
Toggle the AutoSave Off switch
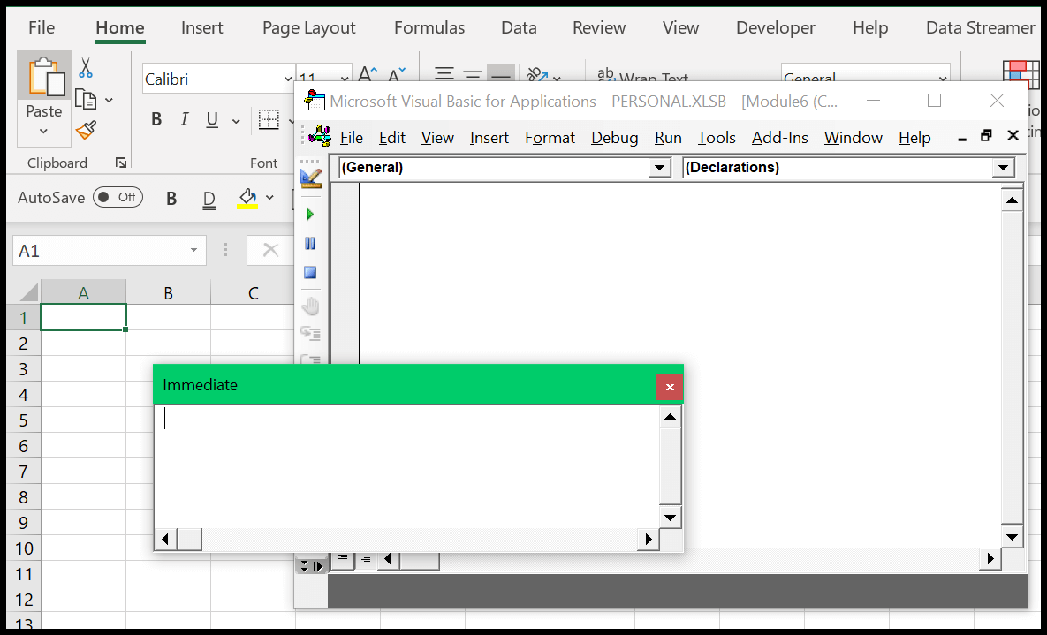click(118, 197)
